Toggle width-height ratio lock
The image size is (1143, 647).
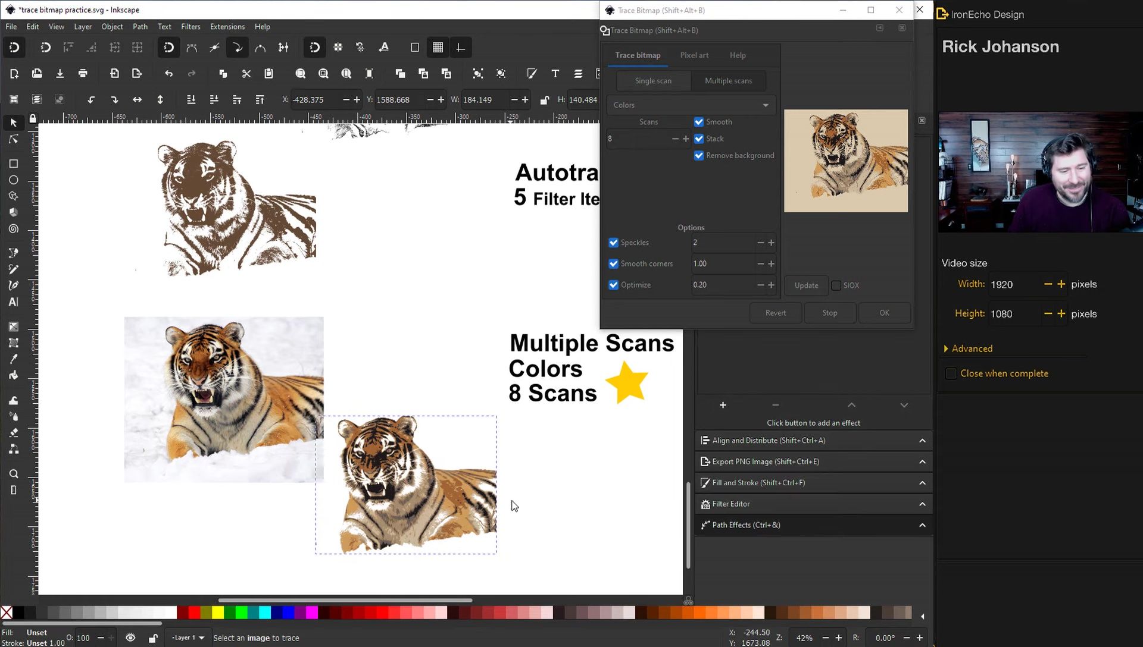(x=544, y=100)
